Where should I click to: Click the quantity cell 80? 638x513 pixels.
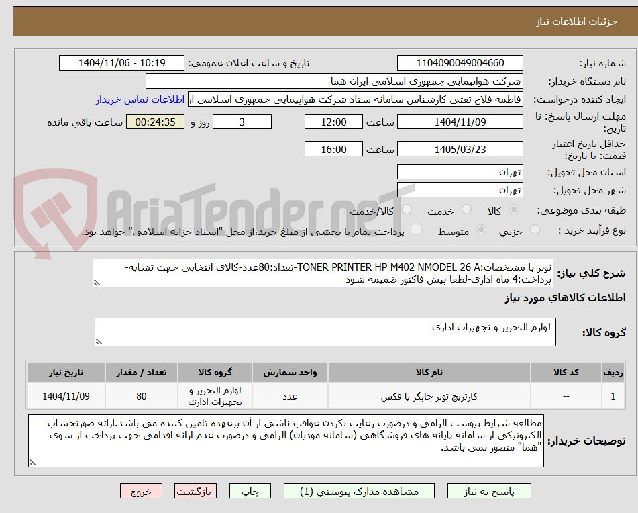click(x=141, y=396)
